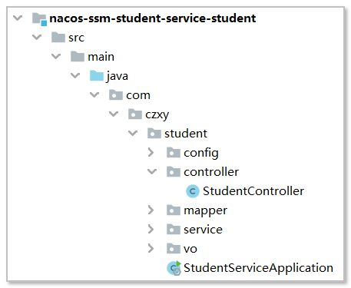
Task: Expand the vo package arrow
Action: tap(151, 249)
